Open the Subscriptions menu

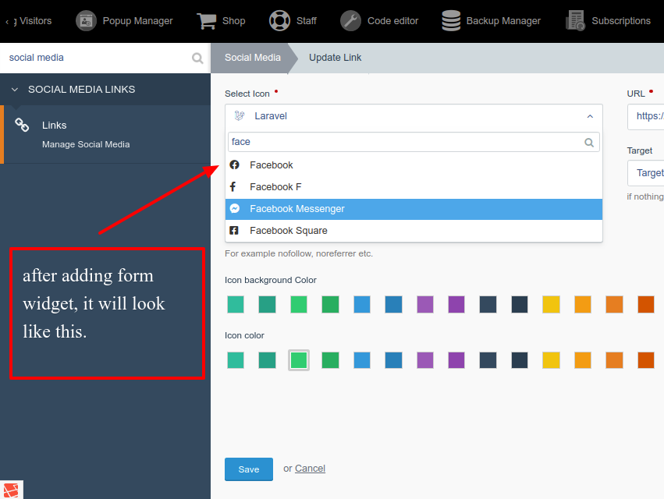click(x=608, y=21)
